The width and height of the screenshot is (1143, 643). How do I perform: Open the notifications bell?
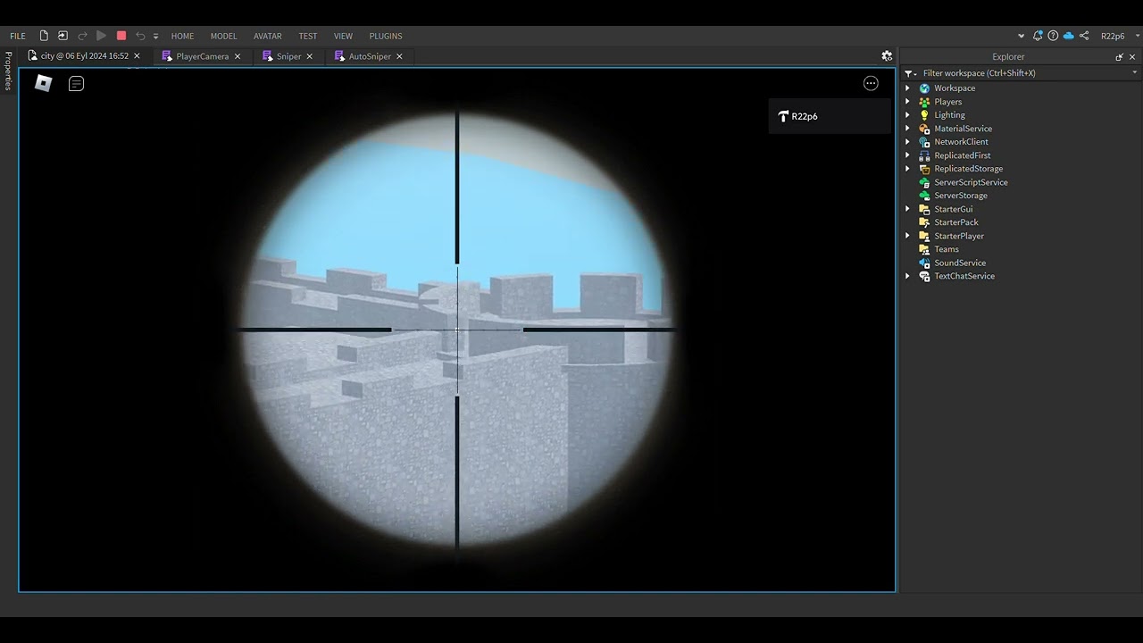pos(1038,36)
